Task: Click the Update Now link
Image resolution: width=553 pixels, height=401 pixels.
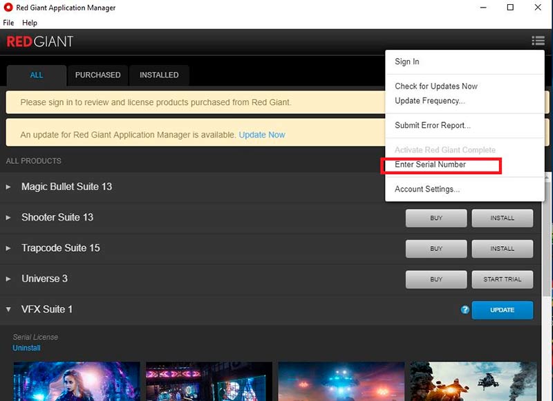Action: click(262, 135)
